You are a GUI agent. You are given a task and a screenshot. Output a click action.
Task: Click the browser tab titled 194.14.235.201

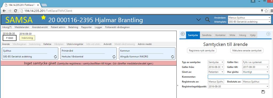pyautogui.click(x=22, y=5)
